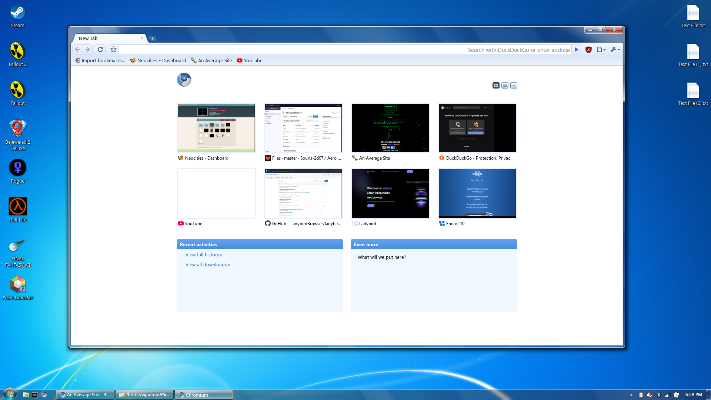Open the wrench settings menu
This screenshot has height=400, width=711.
point(615,50)
